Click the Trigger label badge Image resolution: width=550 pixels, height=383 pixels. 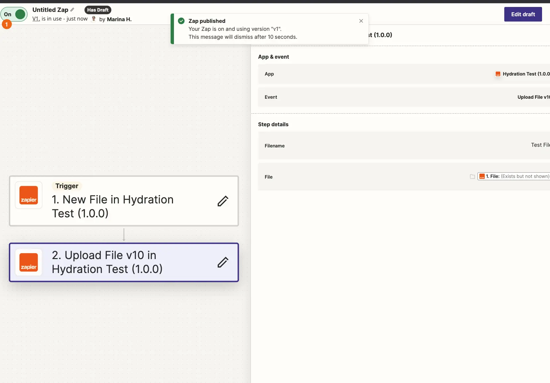coord(67,186)
